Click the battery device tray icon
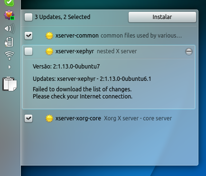Image resolution: width=206 pixels, height=176 pixels. tap(9, 42)
